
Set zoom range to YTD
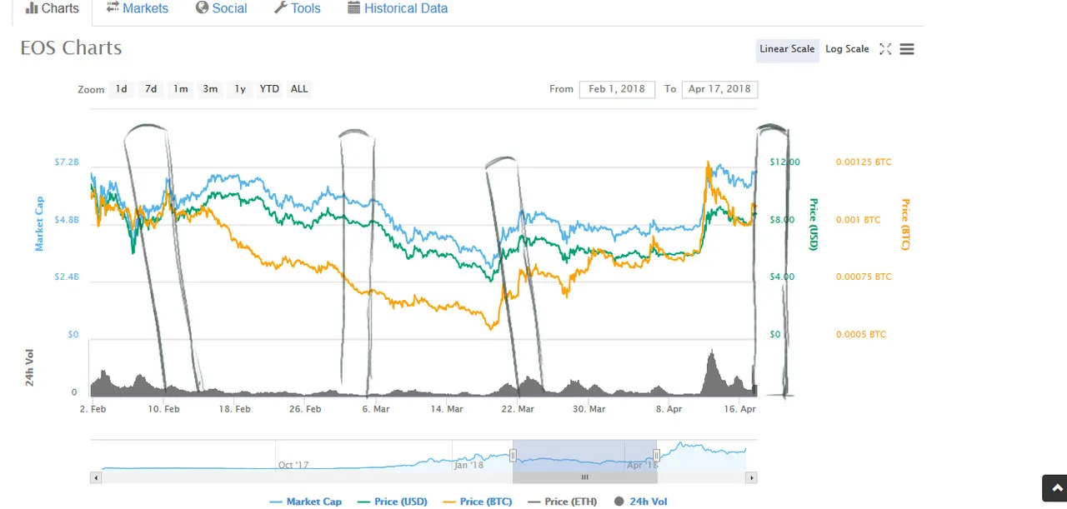269,89
